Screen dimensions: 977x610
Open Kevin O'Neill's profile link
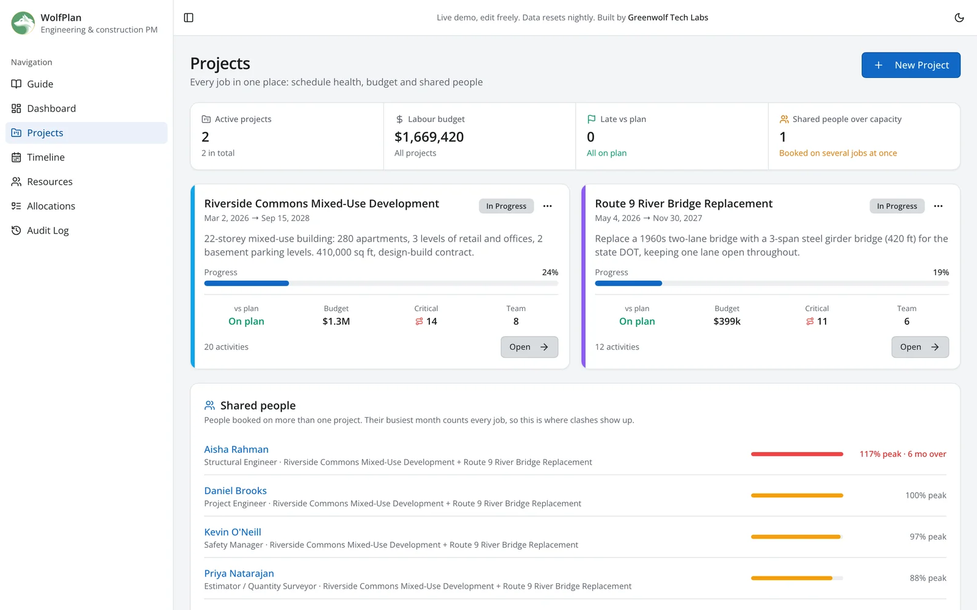(x=233, y=533)
